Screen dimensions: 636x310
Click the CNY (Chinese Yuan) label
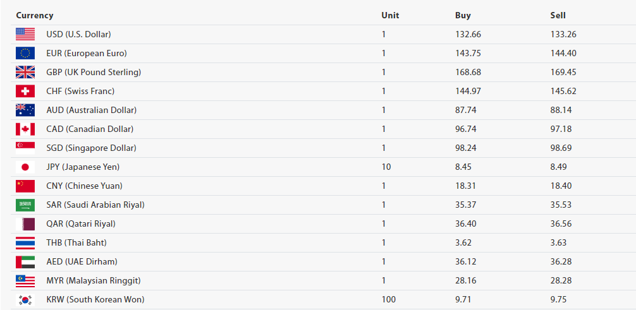tap(84, 186)
